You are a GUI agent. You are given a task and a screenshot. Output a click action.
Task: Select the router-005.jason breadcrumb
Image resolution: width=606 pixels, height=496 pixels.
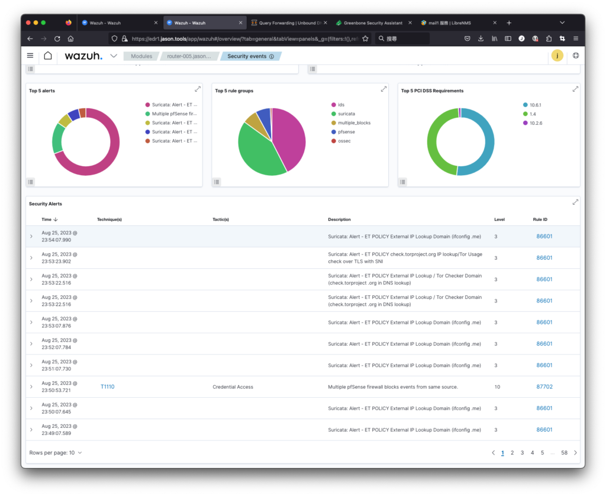189,56
